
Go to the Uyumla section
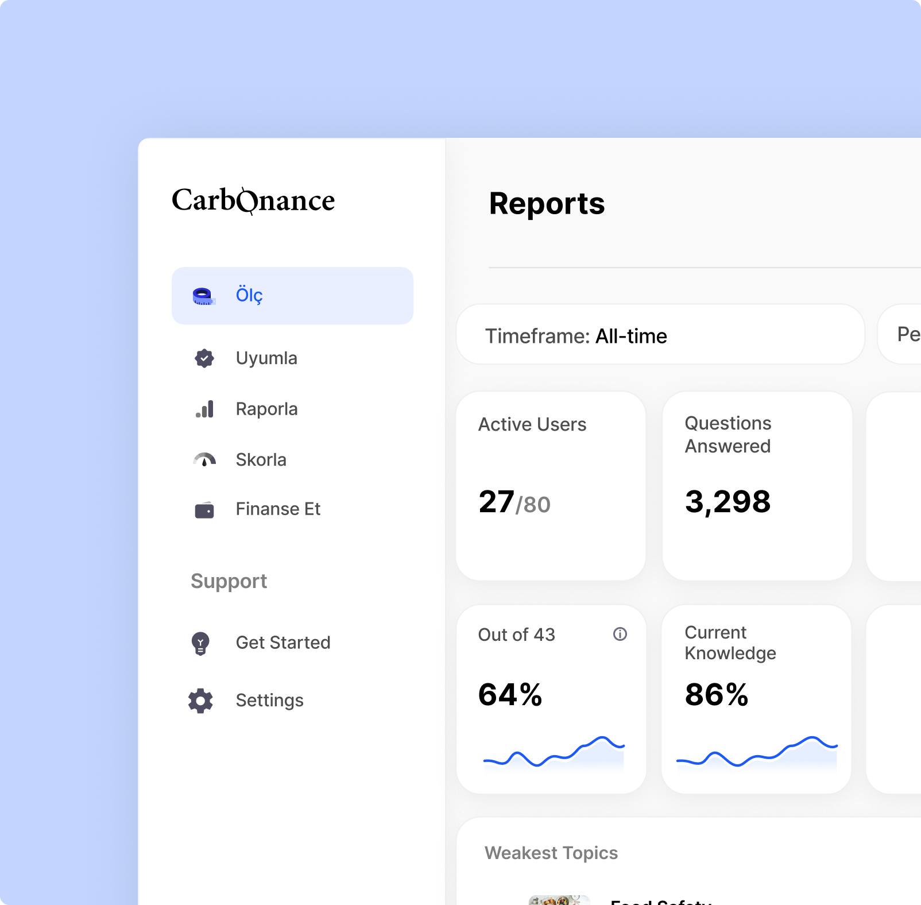[x=266, y=358]
